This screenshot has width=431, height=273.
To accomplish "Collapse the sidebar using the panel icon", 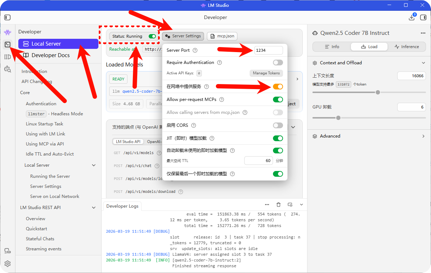I will (x=7, y=17).
